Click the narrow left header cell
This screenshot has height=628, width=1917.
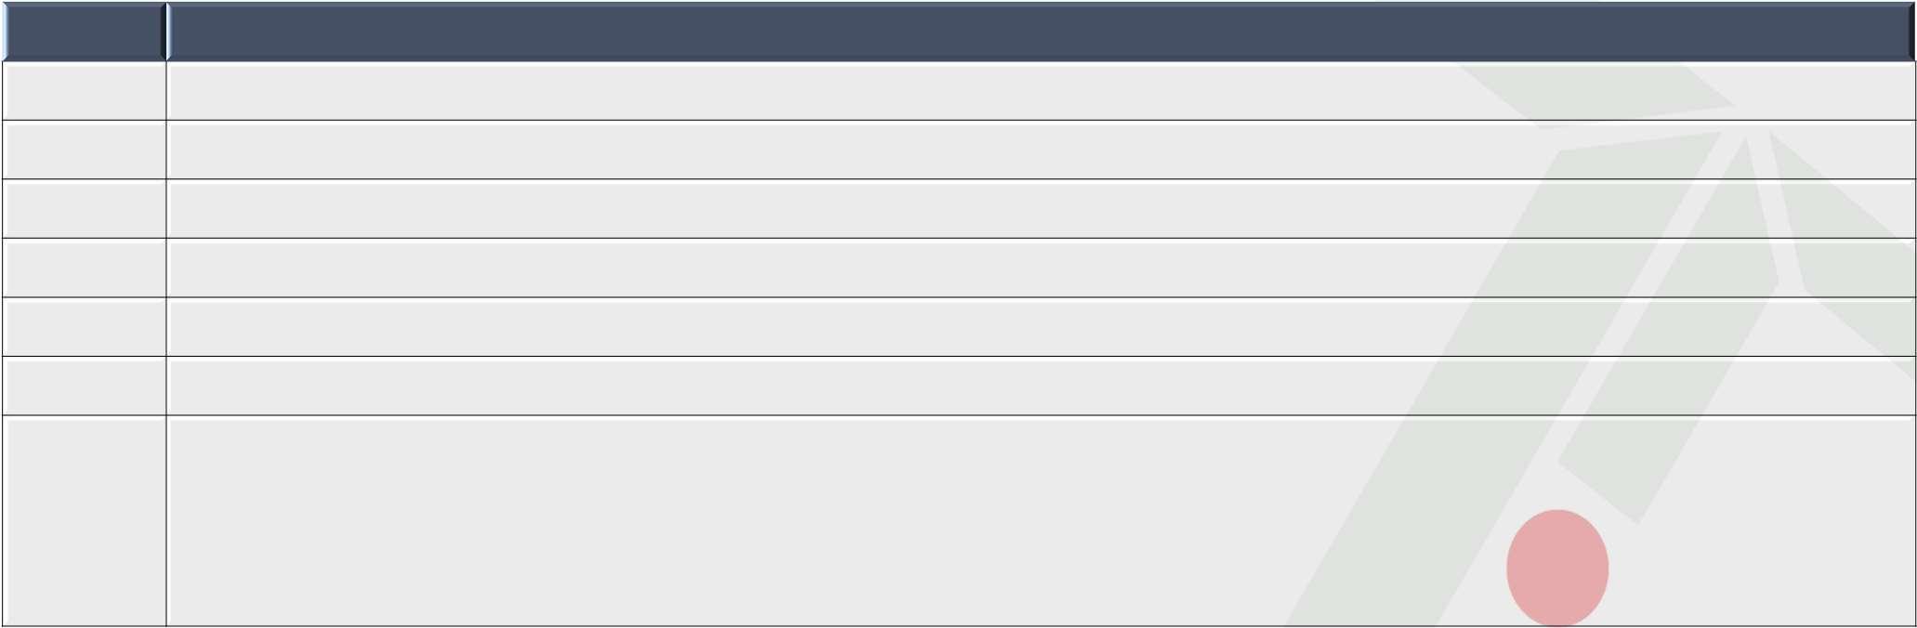tap(84, 32)
